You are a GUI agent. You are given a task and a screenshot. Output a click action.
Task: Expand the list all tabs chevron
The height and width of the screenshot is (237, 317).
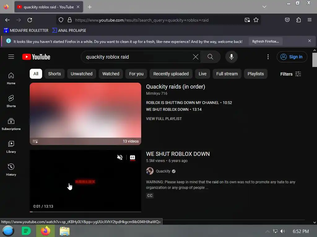(264, 7)
